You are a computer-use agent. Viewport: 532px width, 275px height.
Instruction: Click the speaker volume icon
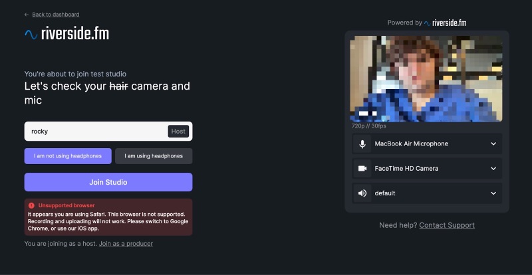click(x=362, y=193)
